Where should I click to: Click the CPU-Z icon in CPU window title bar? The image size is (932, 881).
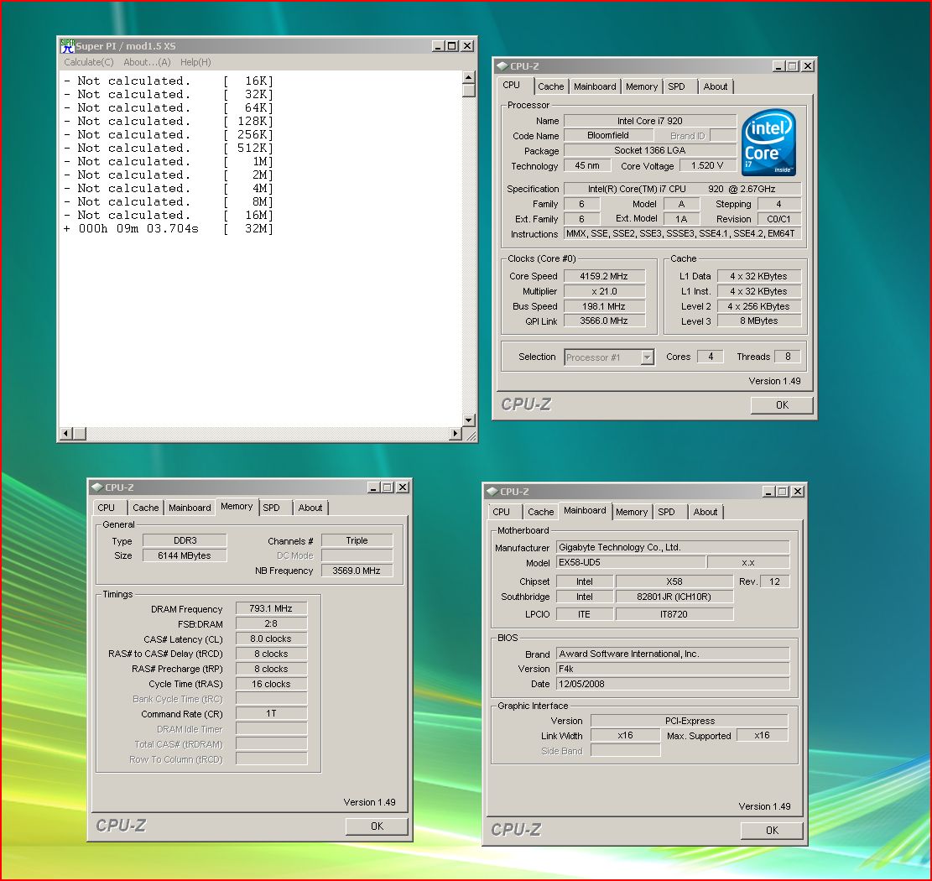pyautogui.click(x=502, y=66)
